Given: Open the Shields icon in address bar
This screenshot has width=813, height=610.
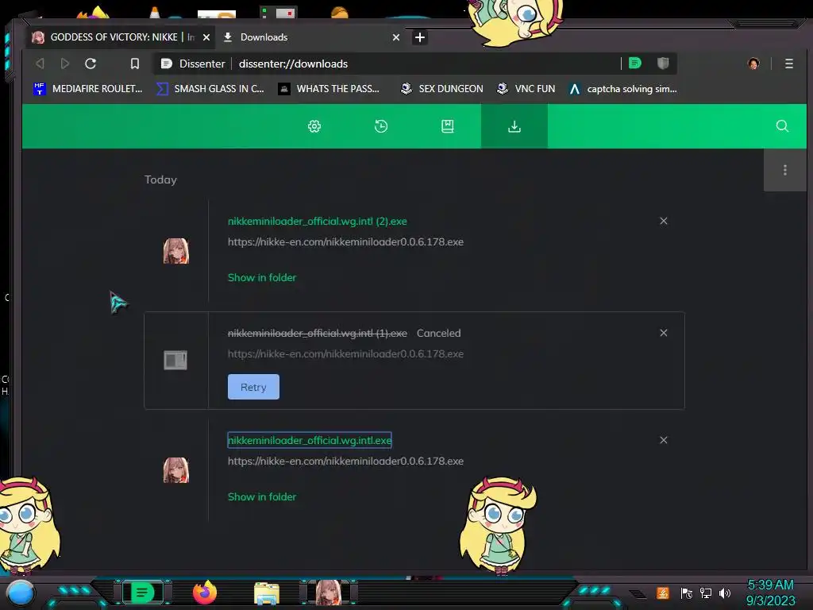Looking at the screenshot, I should (x=663, y=64).
